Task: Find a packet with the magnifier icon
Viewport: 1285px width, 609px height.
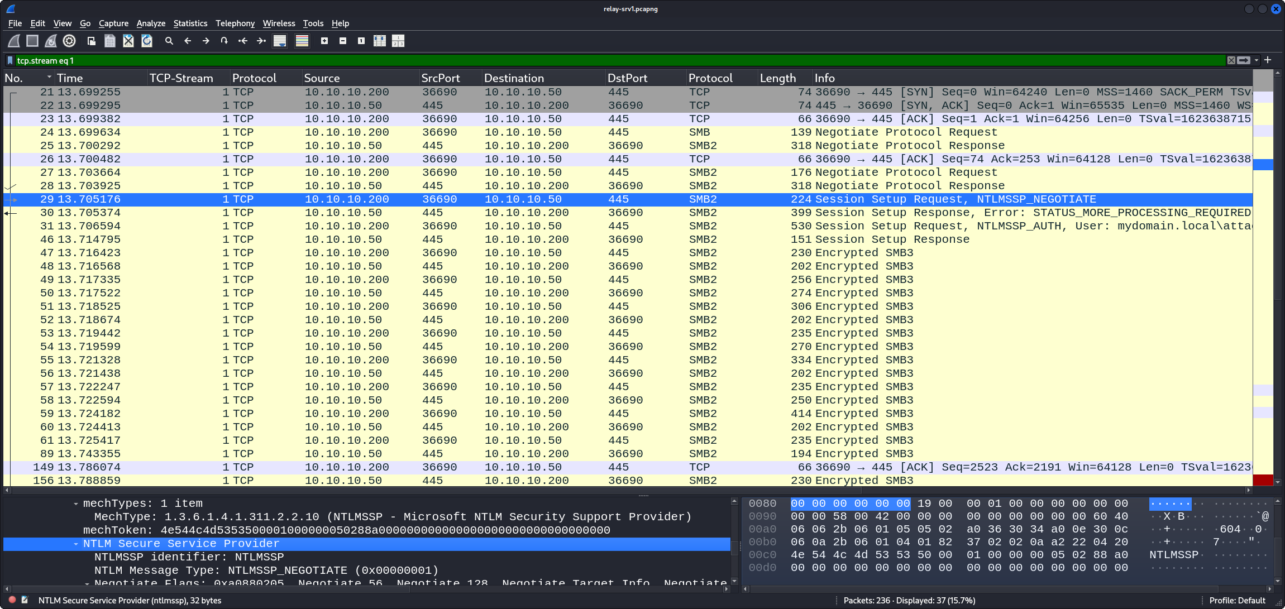Action: click(169, 41)
